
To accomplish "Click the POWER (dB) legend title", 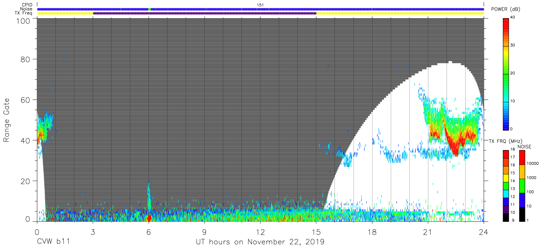I will click(x=505, y=9).
